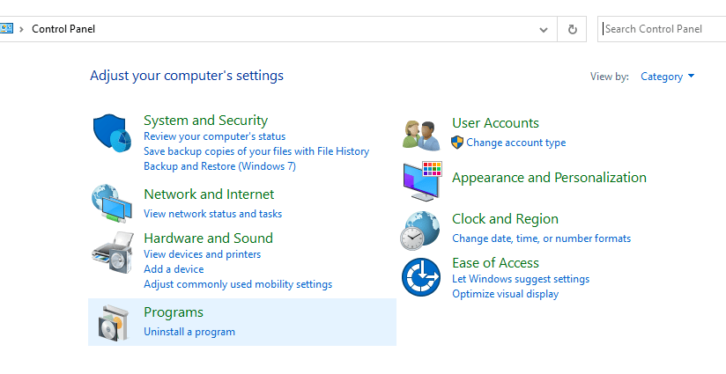This screenshot has width=726, height=374.
Task: Open the Clock and Region globe icon
Action: (x=420, y=231)
